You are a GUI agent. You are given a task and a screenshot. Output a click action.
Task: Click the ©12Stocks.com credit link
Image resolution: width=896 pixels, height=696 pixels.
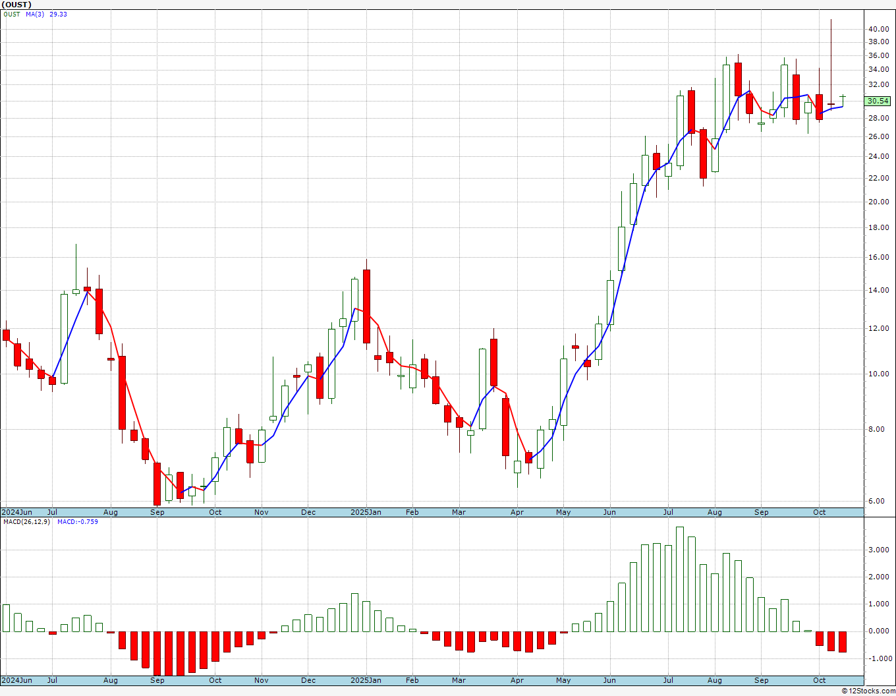point(868,691)
